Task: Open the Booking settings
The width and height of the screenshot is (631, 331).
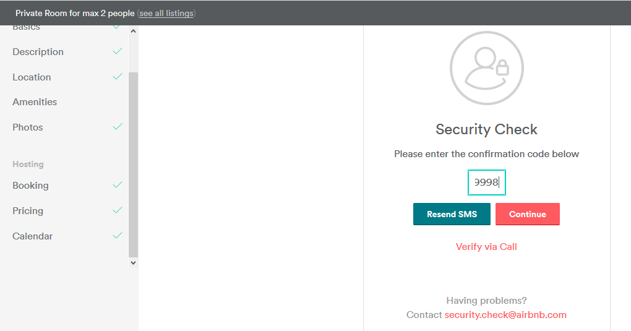Action: point(30,186)
